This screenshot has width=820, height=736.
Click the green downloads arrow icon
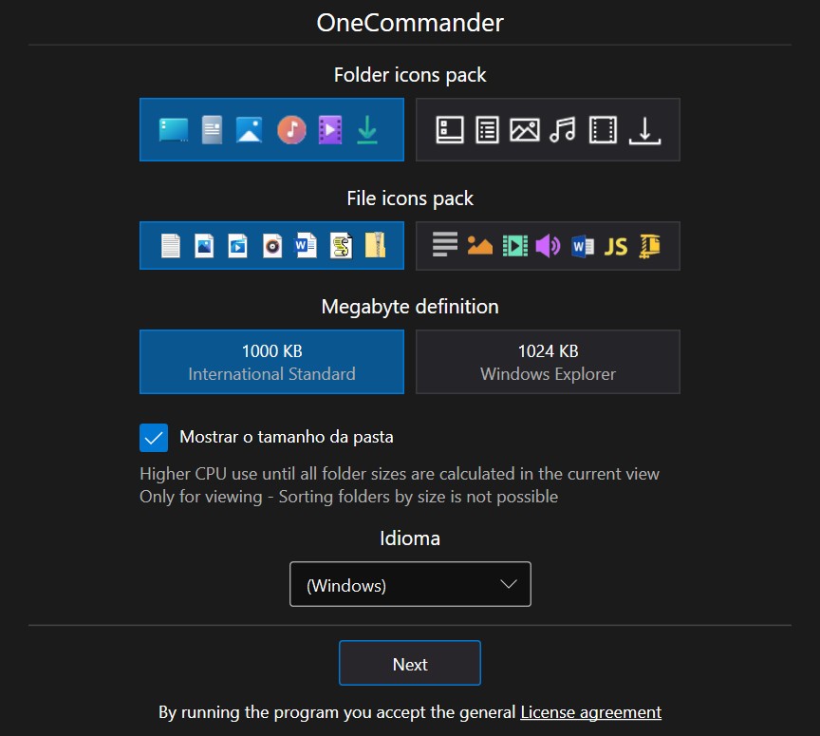[367, 130]
